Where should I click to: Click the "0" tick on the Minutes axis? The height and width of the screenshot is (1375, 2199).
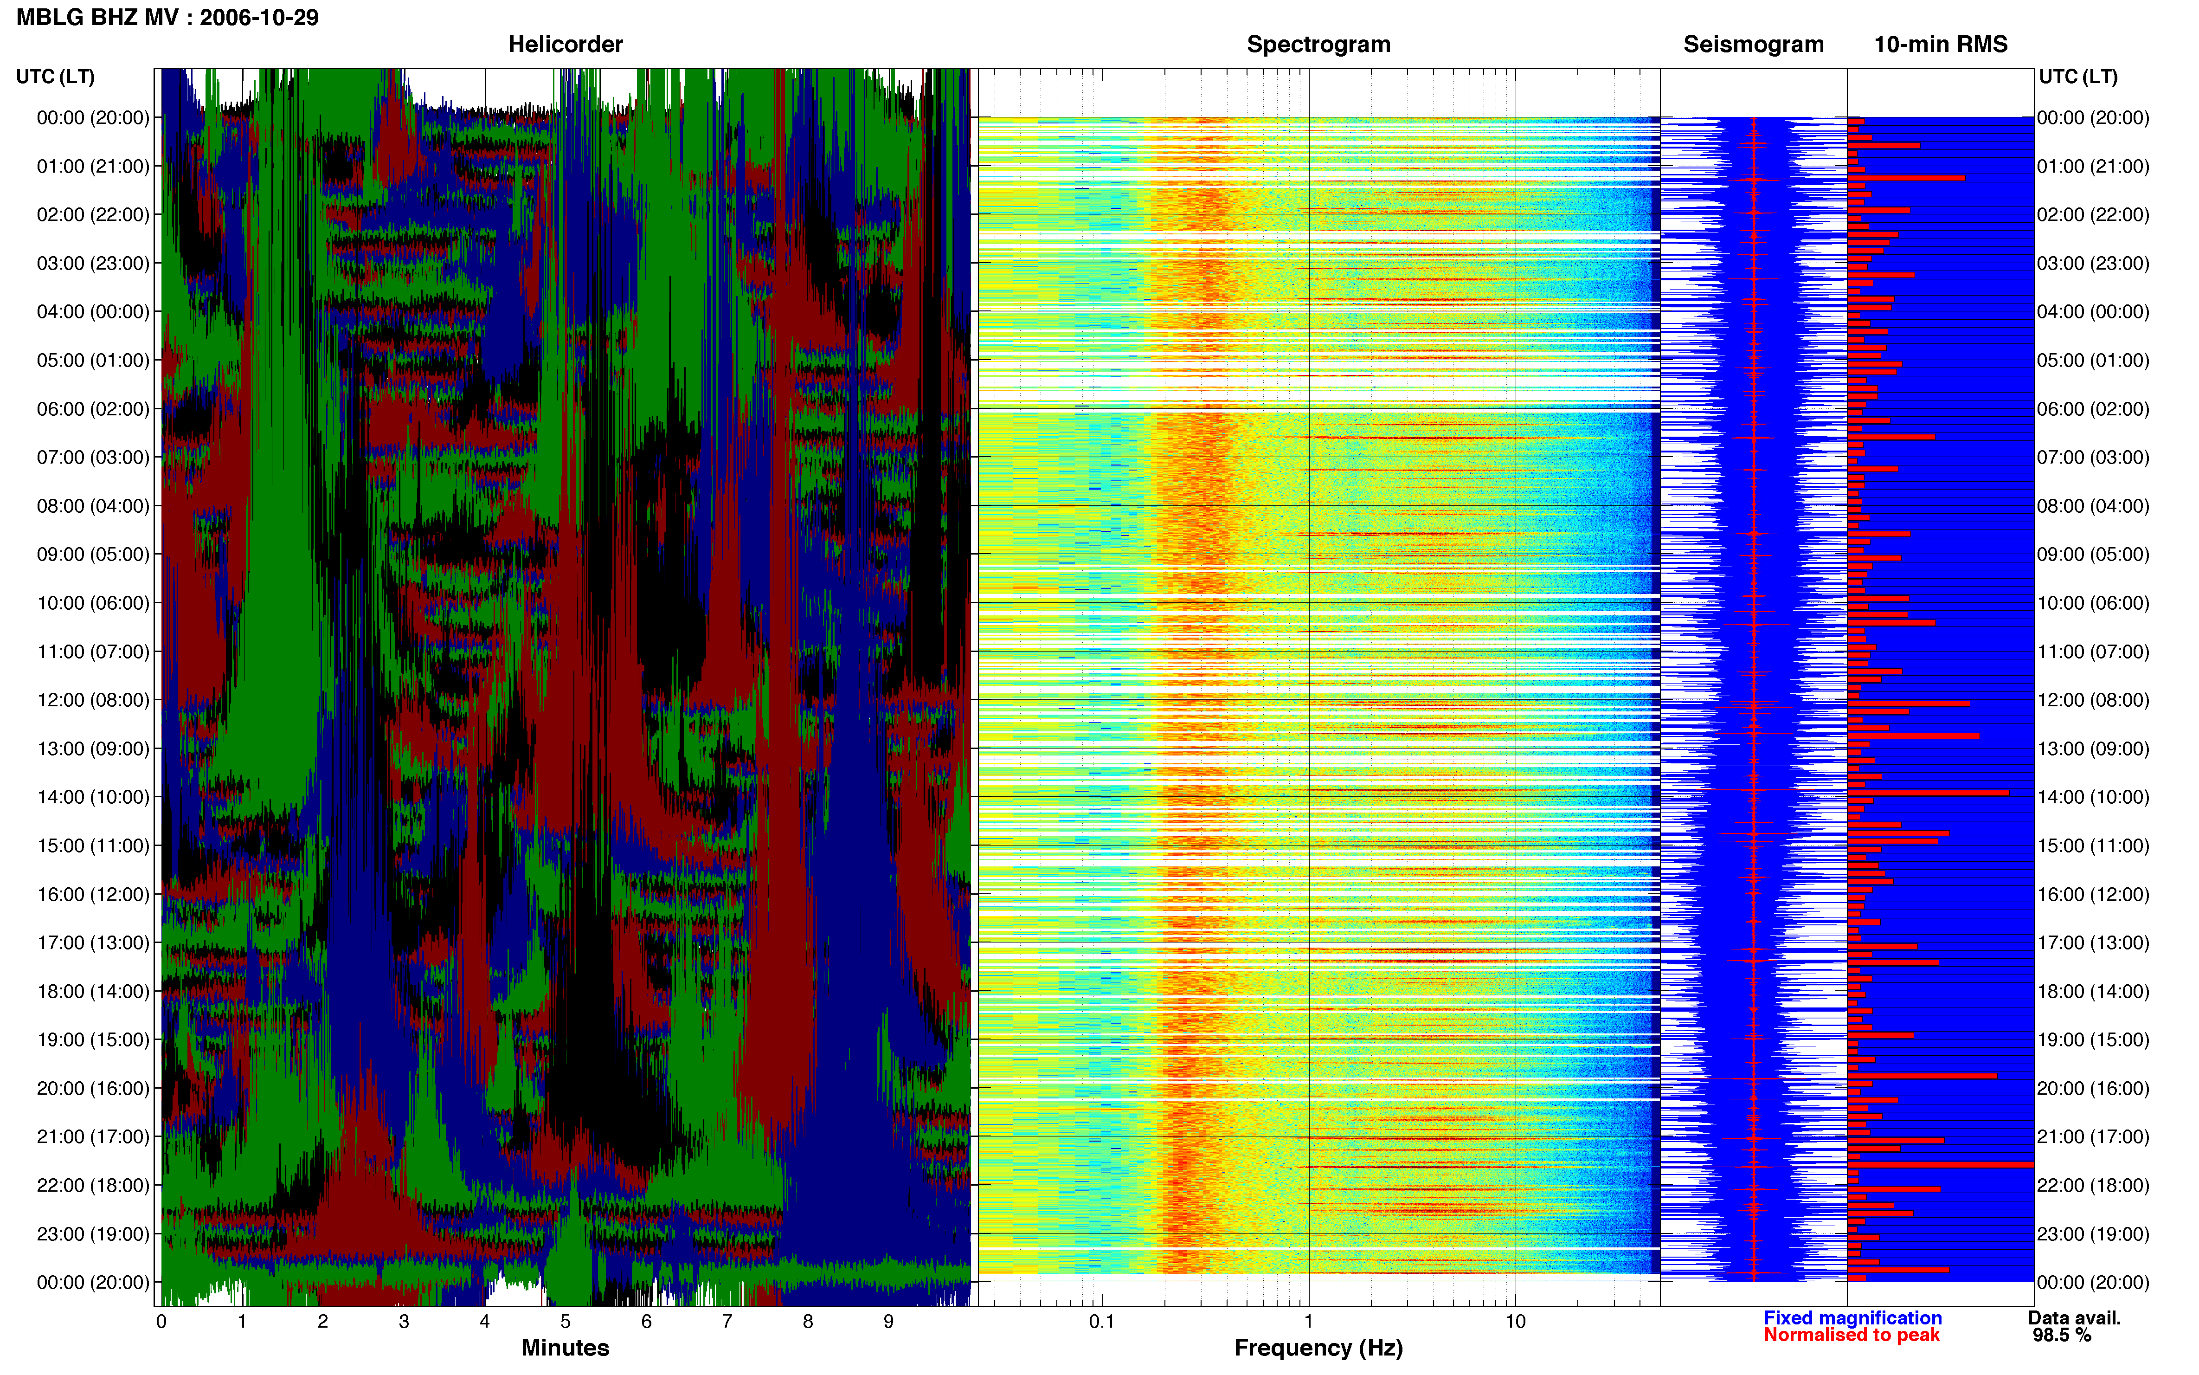[x=162, y=1321]
